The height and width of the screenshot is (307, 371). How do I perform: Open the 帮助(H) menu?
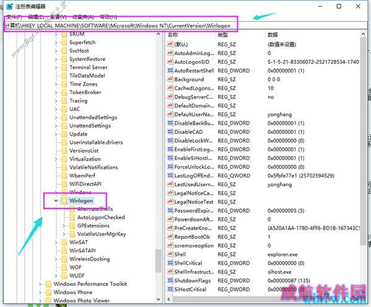coord(108,17)
